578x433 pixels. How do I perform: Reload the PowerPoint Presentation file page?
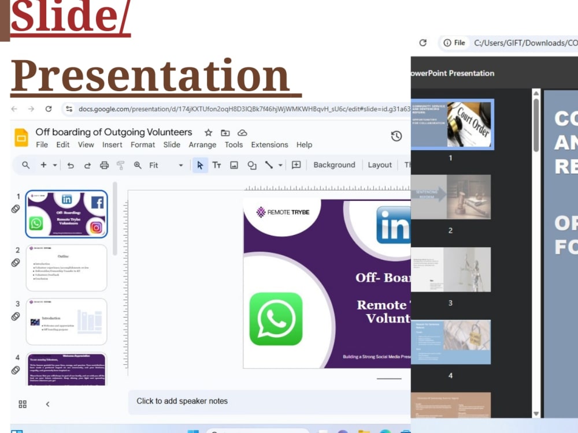tap(423, 43)
